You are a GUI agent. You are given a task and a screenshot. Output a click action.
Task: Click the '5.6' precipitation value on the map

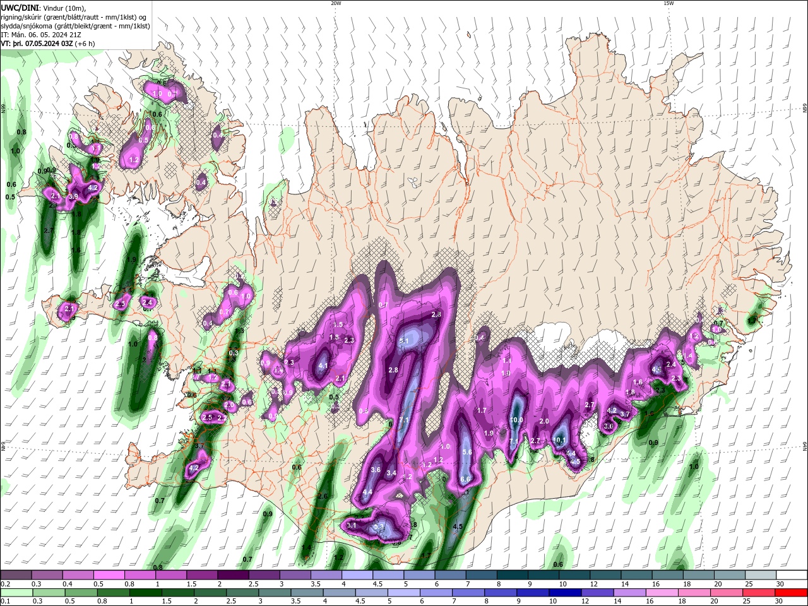click(x=468, y=452)
